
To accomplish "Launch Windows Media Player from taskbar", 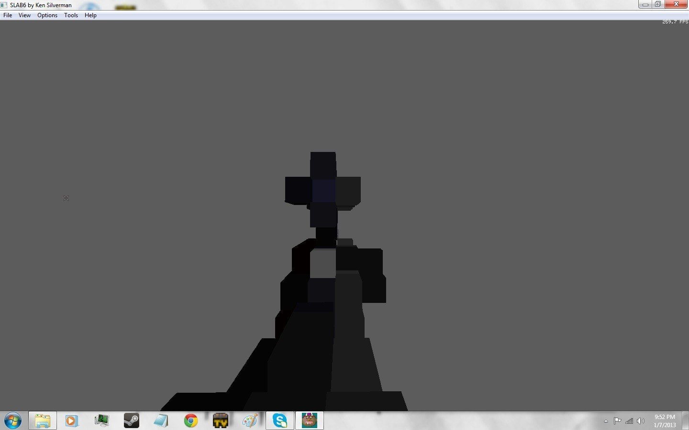I will pyautogui.click(x=72, y=421).
